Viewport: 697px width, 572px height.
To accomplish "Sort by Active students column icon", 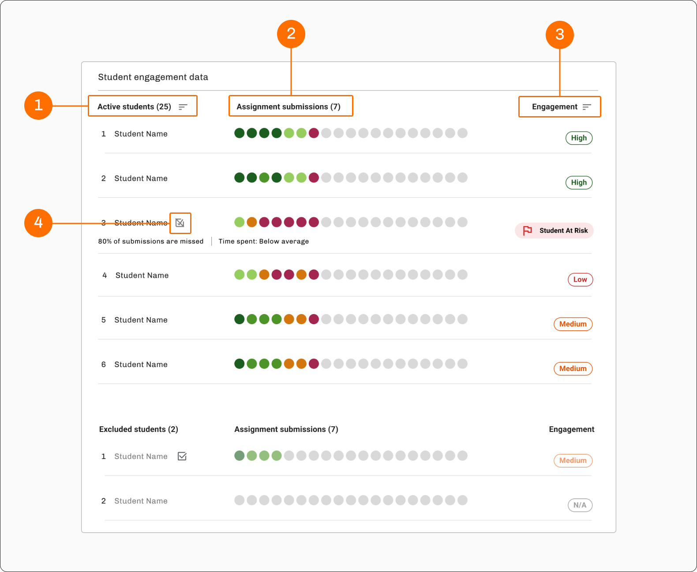I will (183, 107).
